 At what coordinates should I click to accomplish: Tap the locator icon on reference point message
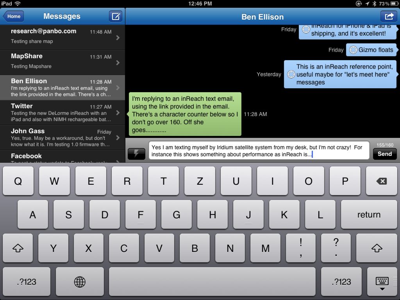[291, 74]
